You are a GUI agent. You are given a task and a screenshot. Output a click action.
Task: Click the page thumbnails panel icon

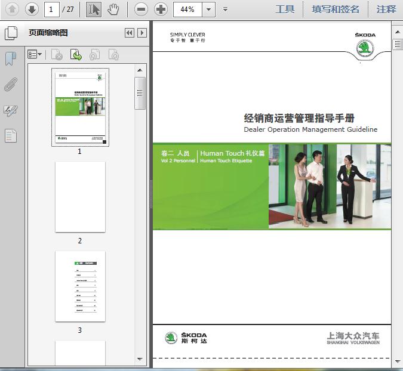pyautogui.click(x=11, y=33)
